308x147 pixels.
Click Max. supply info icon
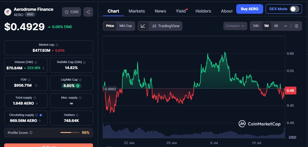pyautogui.click(x=80, y=97)
